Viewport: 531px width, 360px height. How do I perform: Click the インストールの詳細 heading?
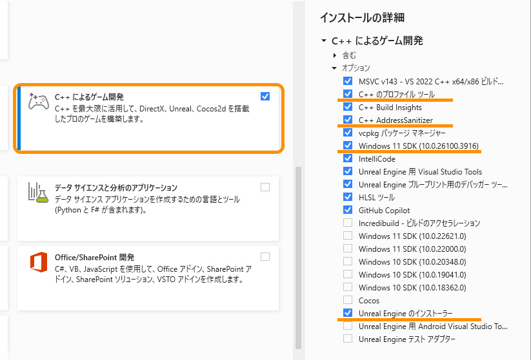tap(363, 17)
